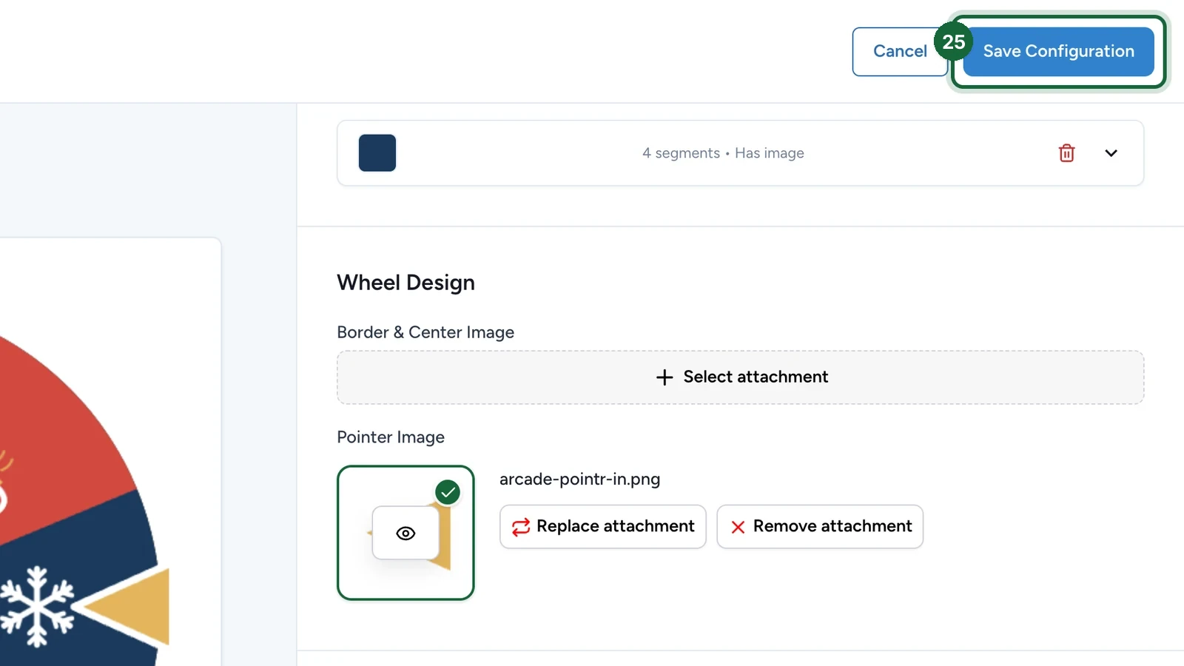Click the Save Configuration button

(x=1058, y=52)
